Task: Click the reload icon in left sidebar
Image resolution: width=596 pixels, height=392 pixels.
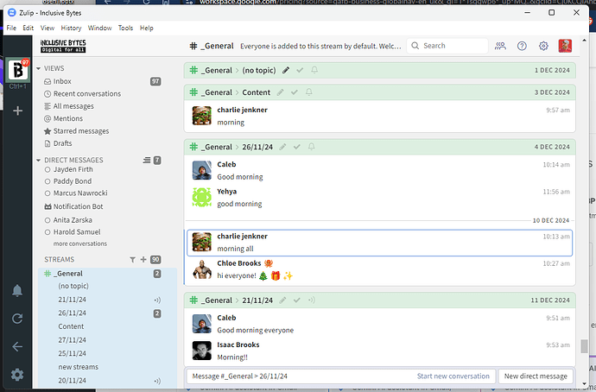Action: (x=17, y=319)
